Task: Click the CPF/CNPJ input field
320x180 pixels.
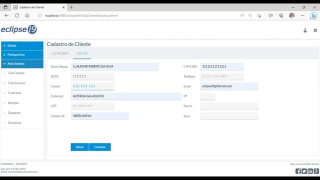Action: [221, 66]
